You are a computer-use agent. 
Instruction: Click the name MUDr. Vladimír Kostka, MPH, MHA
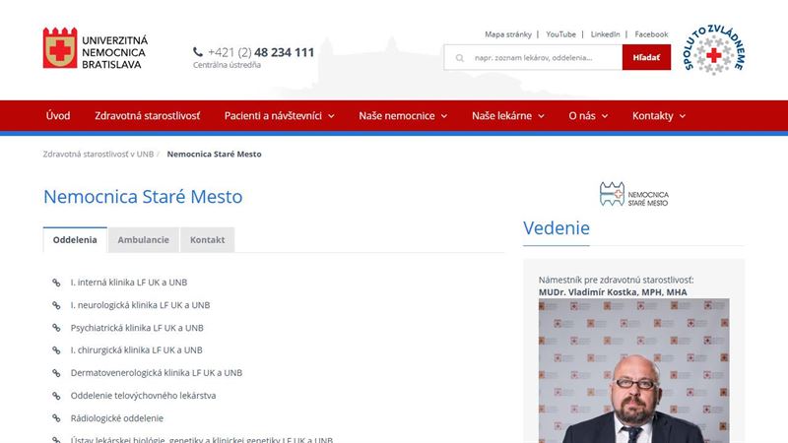coord(613,291)
